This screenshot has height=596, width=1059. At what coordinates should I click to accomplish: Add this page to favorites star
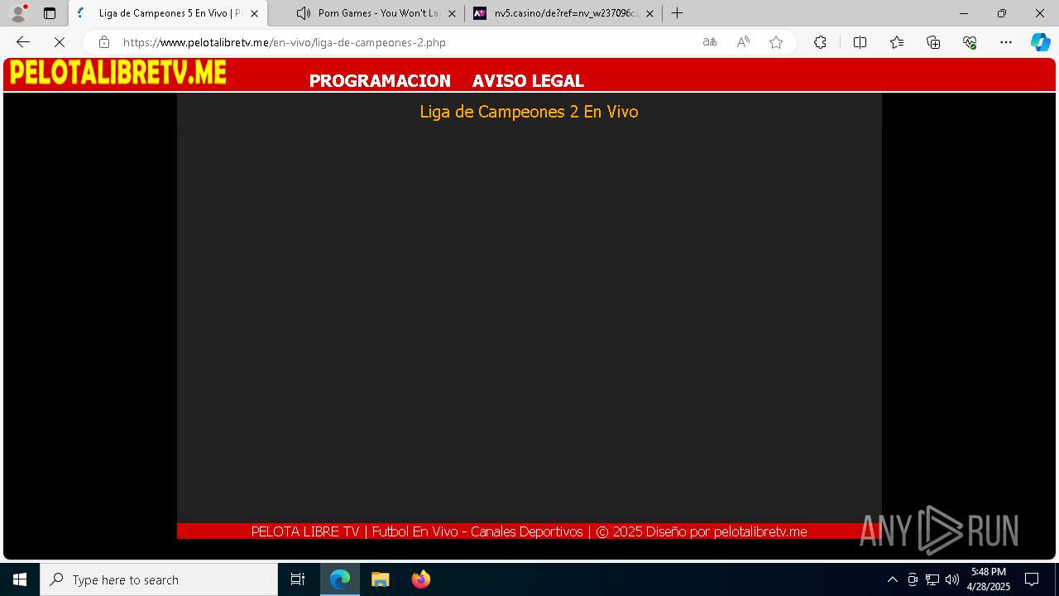pos(776,42)
